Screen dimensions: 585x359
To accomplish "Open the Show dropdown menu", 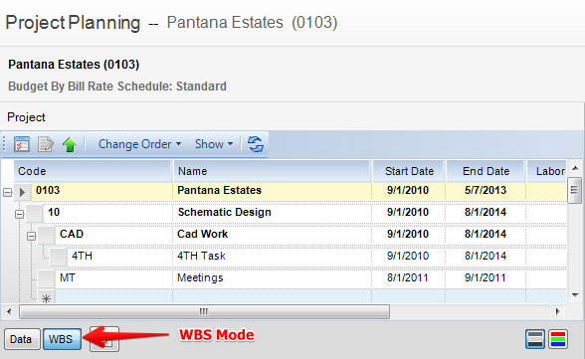I will tap(214, 144).
